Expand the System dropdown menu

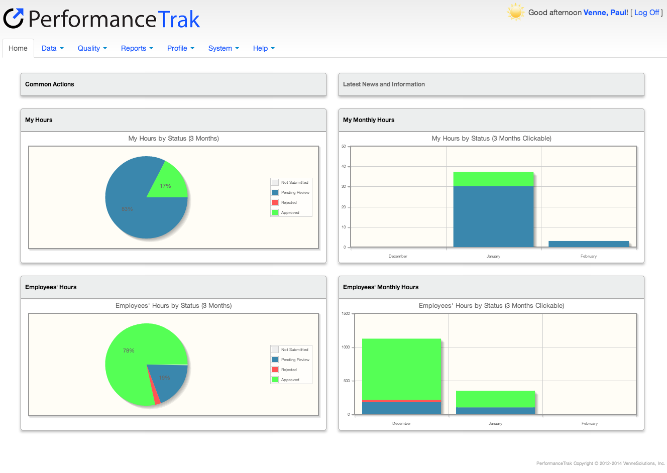coord(224,48)
